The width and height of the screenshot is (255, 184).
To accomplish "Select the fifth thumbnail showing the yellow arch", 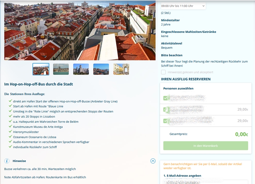I will [121, 69].
